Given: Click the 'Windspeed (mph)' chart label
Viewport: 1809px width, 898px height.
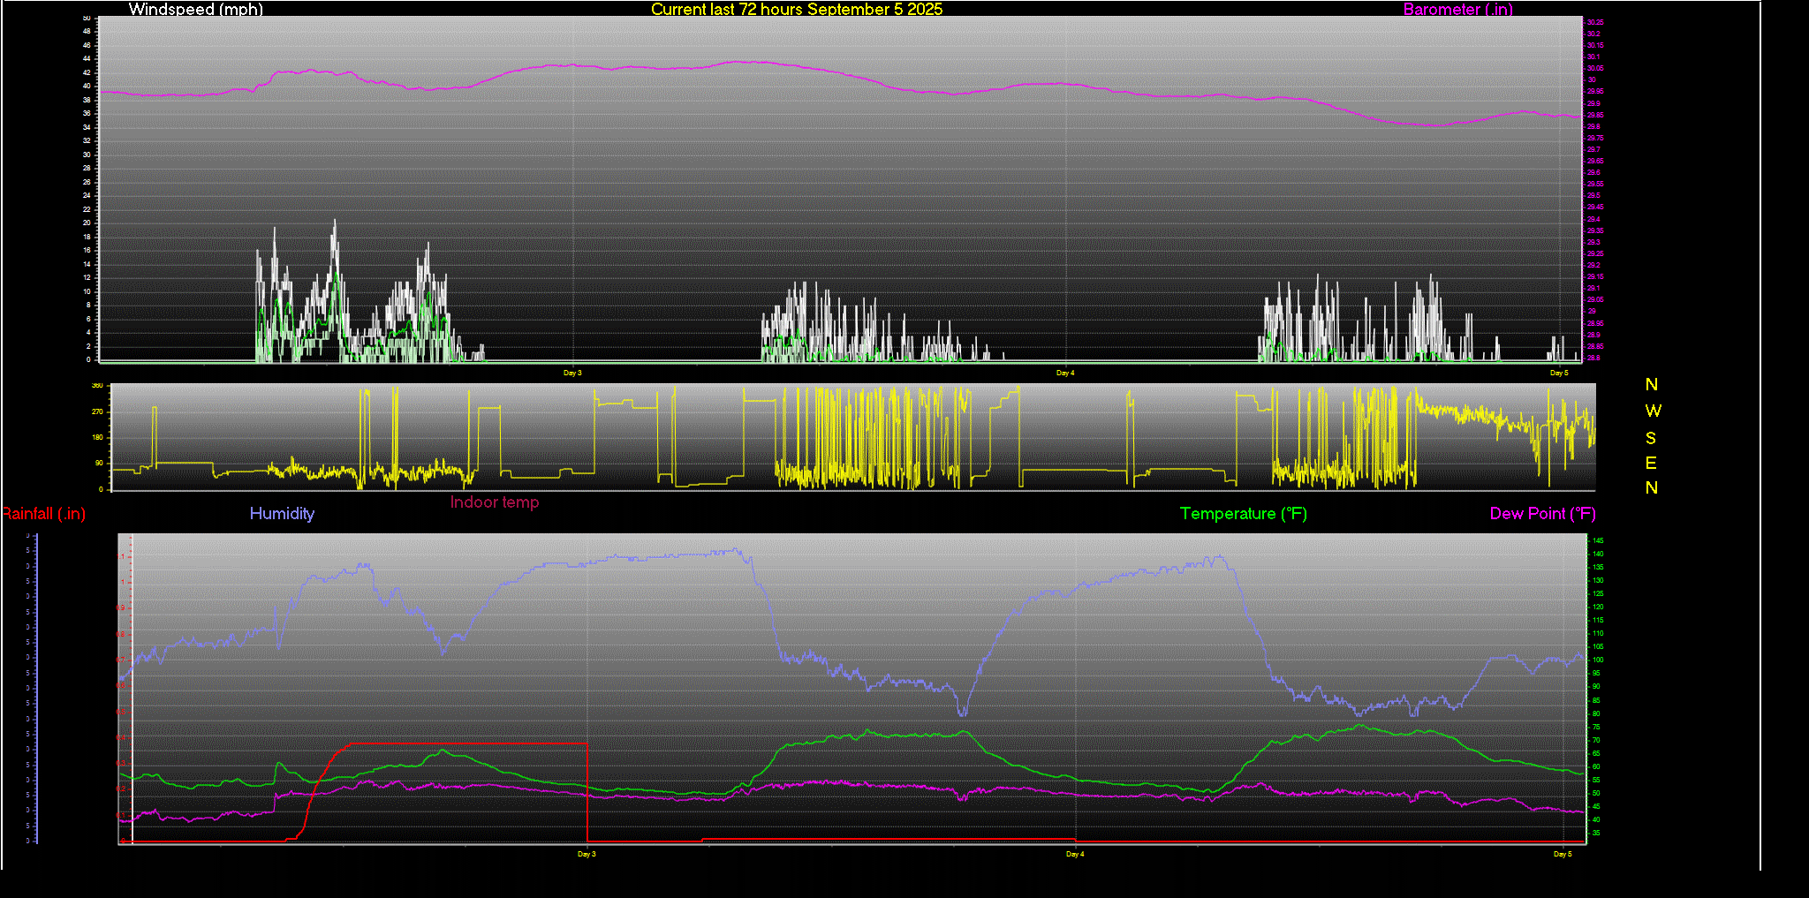Looking at the screenshot, I should click(x=195, y=9).
